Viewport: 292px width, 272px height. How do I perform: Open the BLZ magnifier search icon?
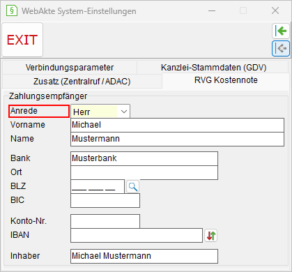pos(133,187)
